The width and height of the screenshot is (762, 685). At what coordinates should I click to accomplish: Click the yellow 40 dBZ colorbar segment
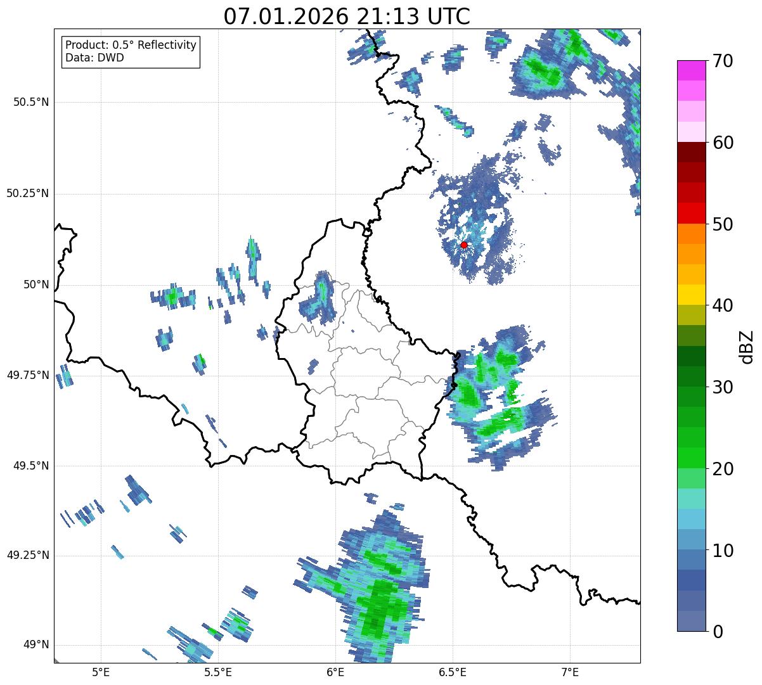(692, 295)
